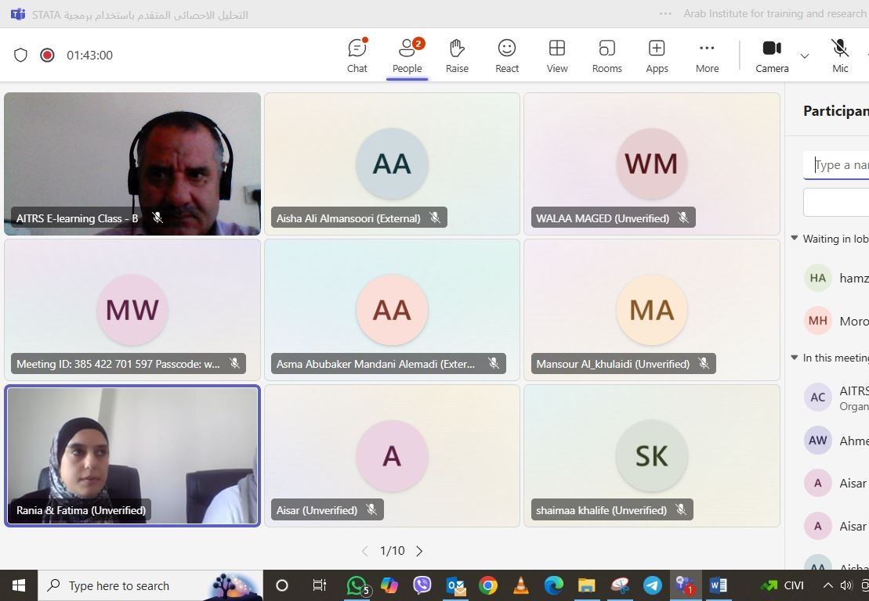Unmute the Mic
869x601 pixels.
click(x=840, y=56)
